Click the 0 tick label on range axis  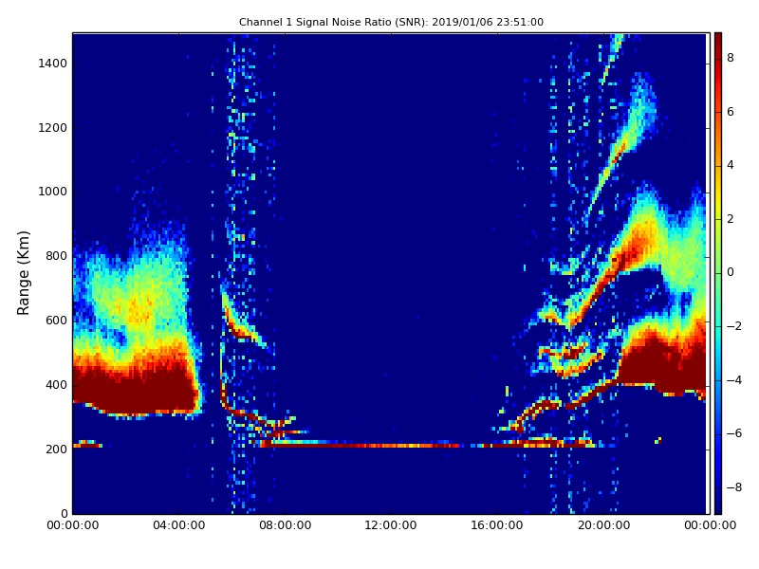[64, 513]
